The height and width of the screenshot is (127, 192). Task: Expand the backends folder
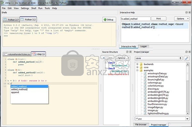[137, 64]
